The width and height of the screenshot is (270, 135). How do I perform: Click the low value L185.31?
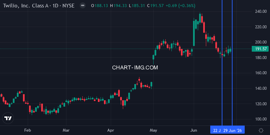[137, 6]
